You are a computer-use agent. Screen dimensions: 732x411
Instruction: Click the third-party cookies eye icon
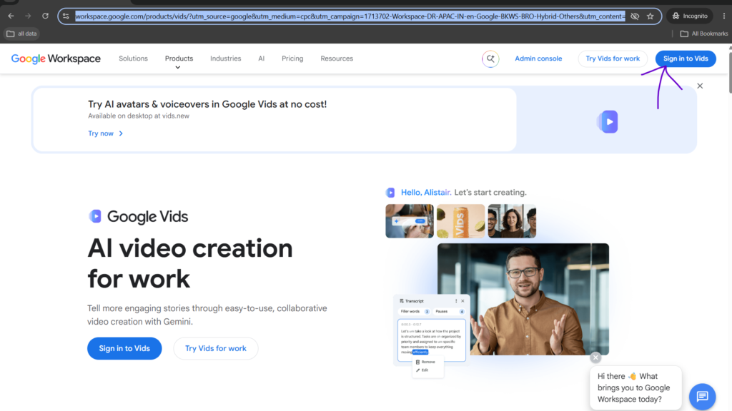tap(635, 16)
